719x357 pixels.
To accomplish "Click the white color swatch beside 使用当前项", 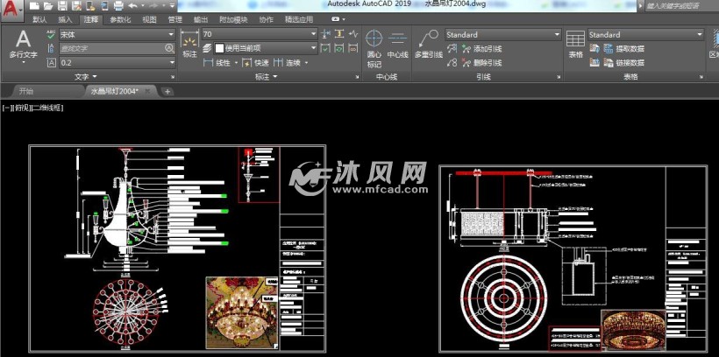I will 219,47.
